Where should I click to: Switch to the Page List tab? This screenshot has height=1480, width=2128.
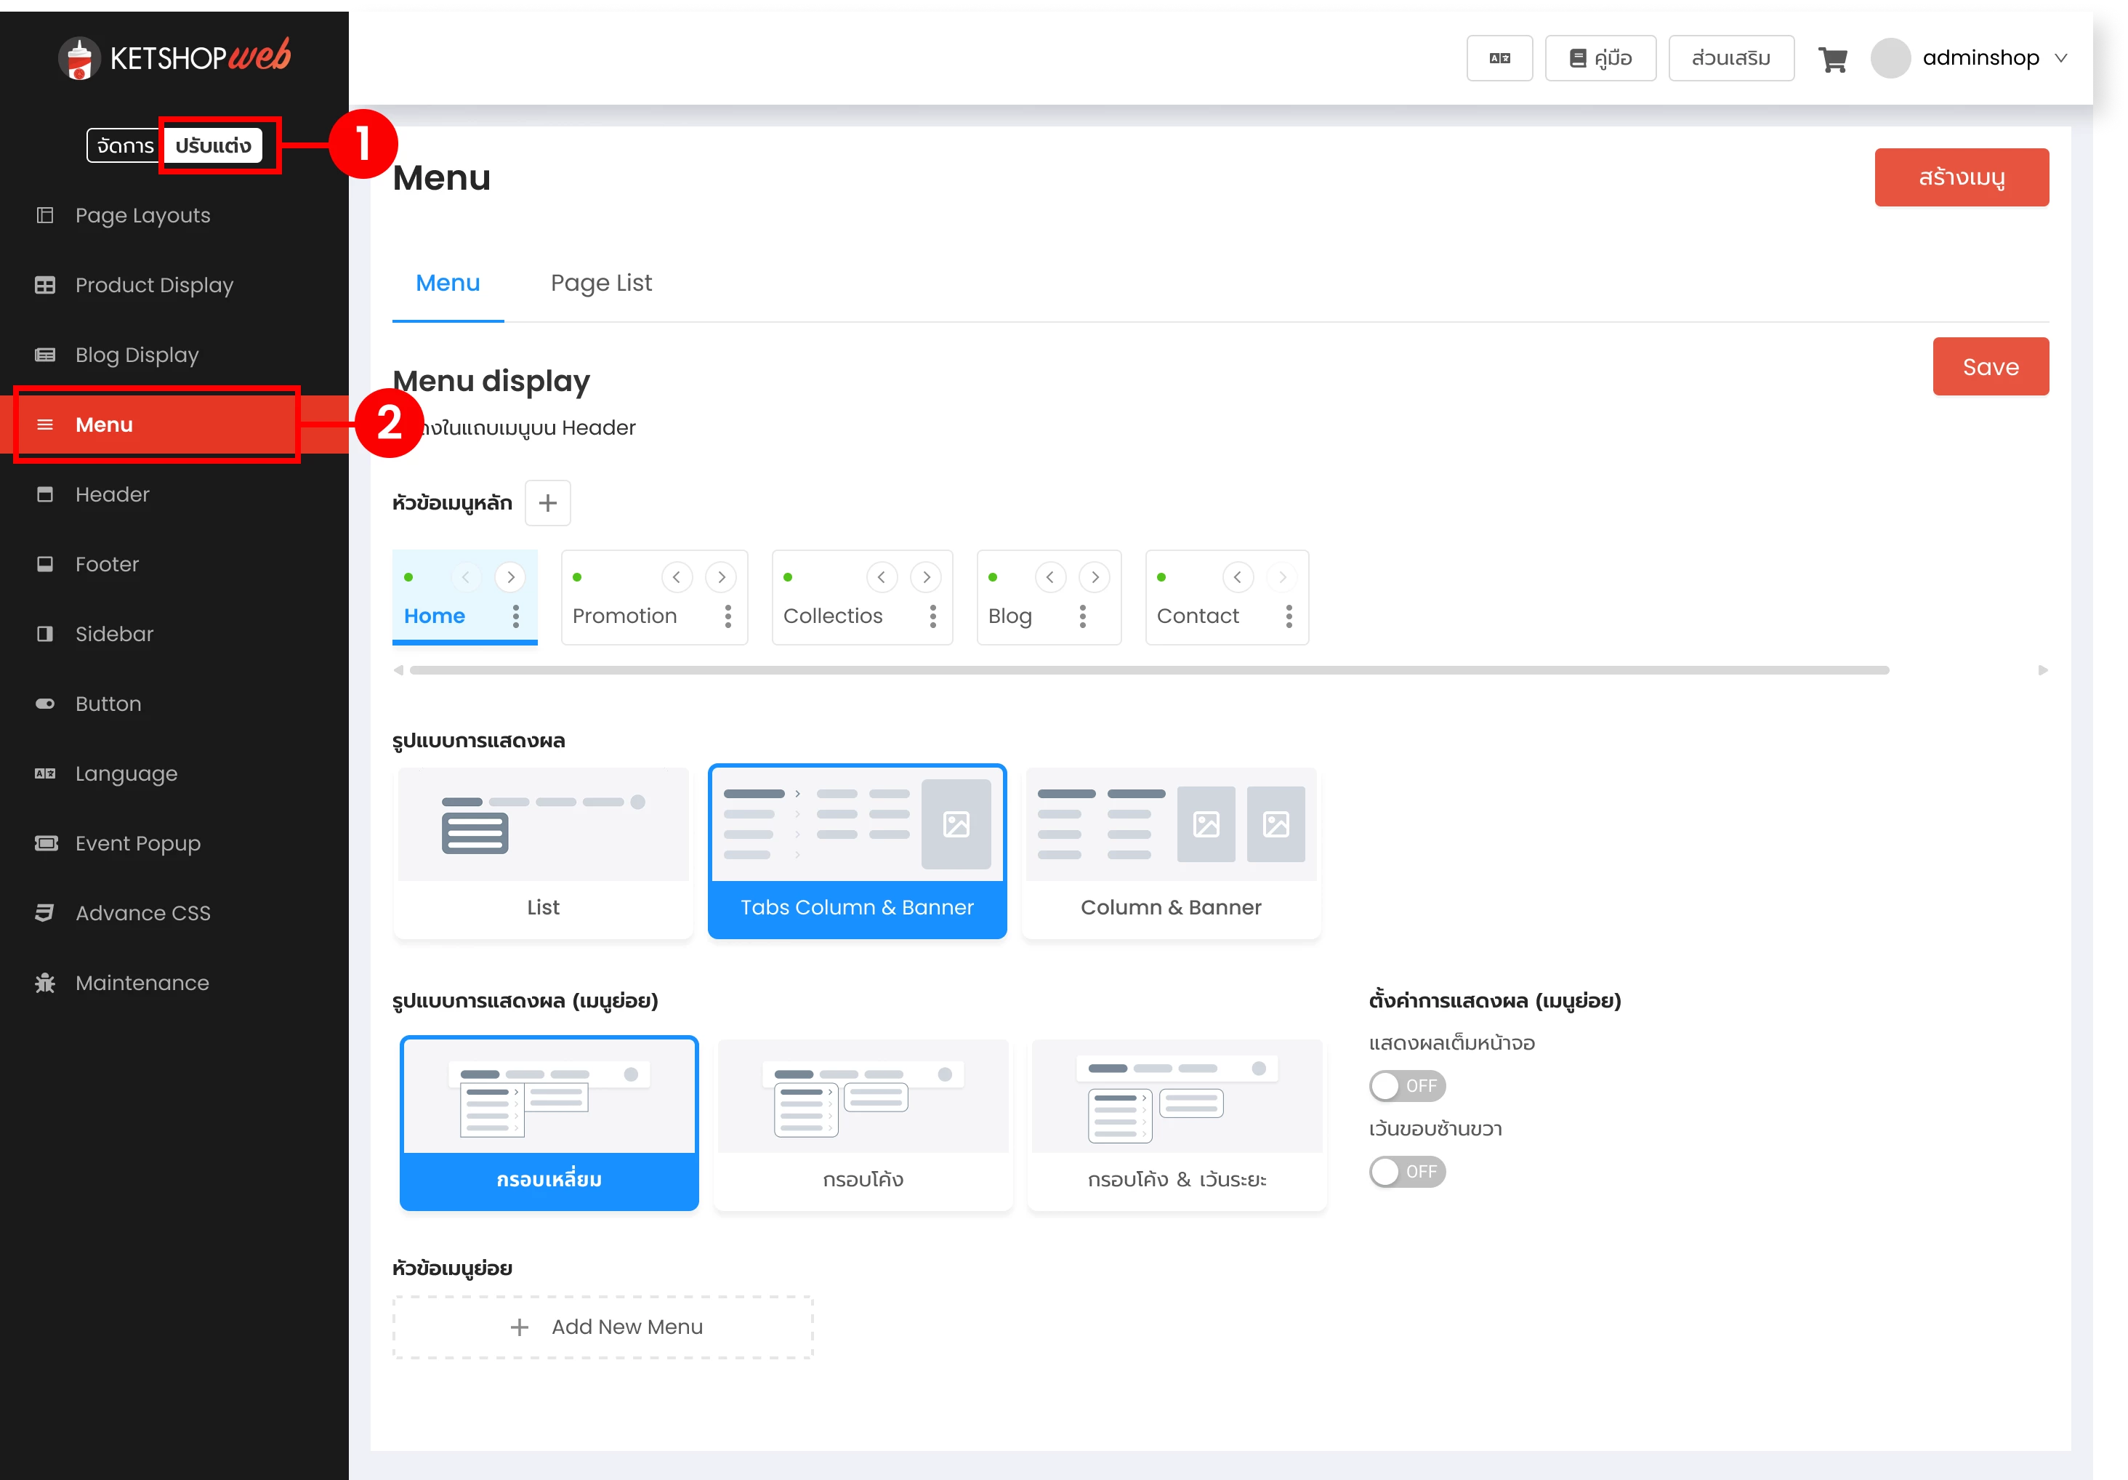[x=600, y=283]
